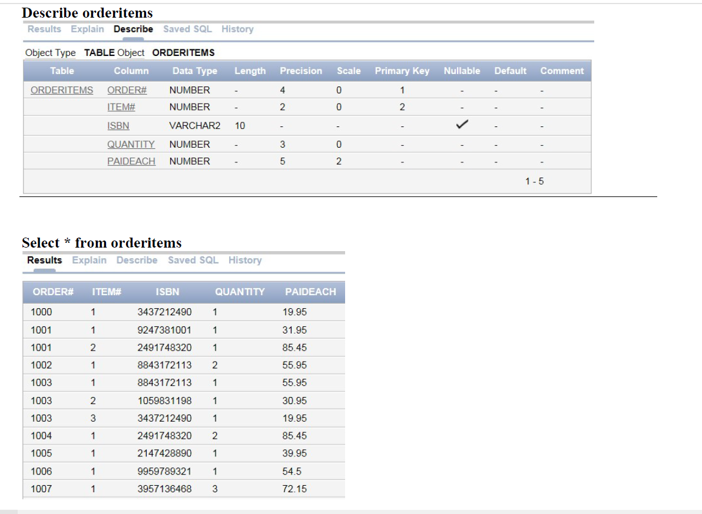
Task: Open Saved SQL tab in top panel
Action: click(188, 29)
